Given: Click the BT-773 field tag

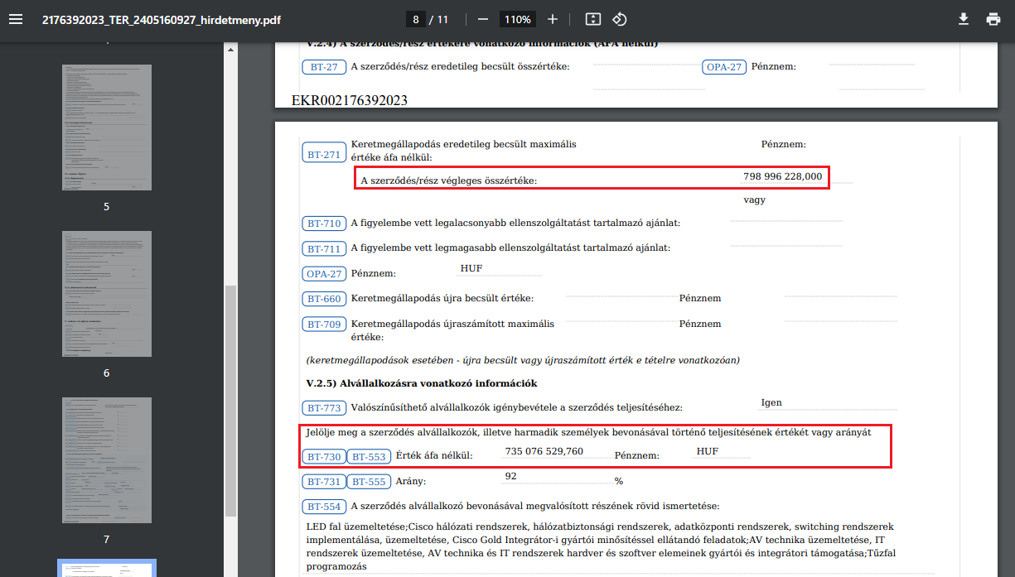Looking at the screenshot, I should coord(324,408).
